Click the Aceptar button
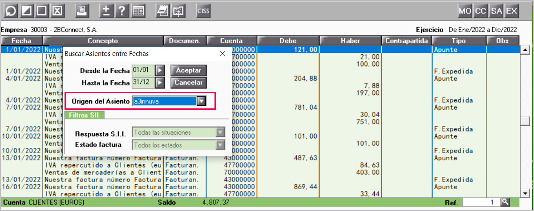Viewport: 534px width, 211px height. (x=189, y=71)
